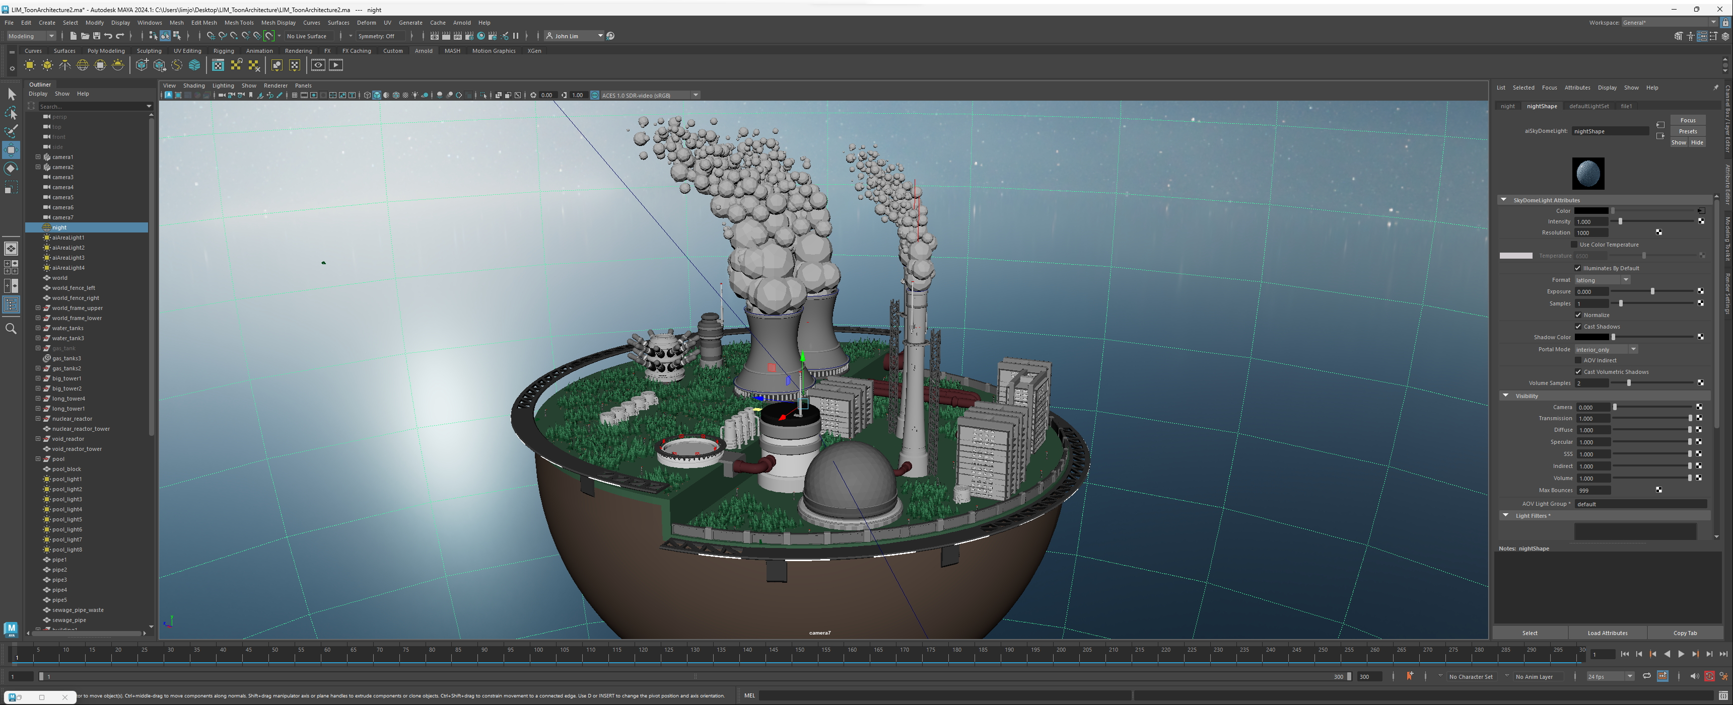Collapse the Visibility section
The image size is (1733, 705).
click(1506, 395)
